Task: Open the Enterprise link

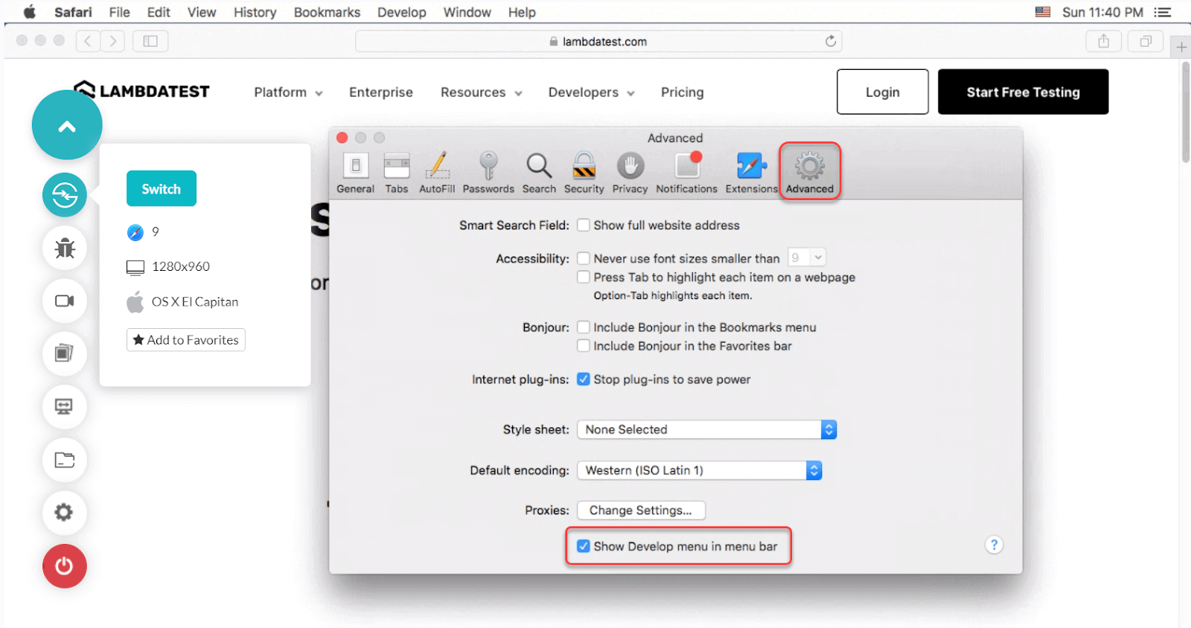Action: tap(381, 92)
